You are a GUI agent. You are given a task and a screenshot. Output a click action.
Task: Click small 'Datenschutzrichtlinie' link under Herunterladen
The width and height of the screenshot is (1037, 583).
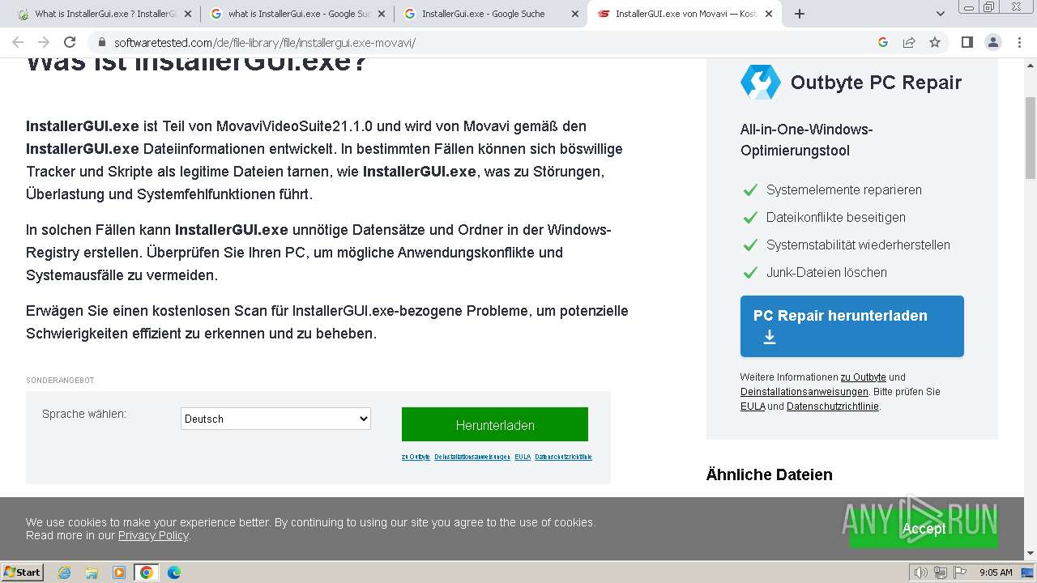[563, 457]
